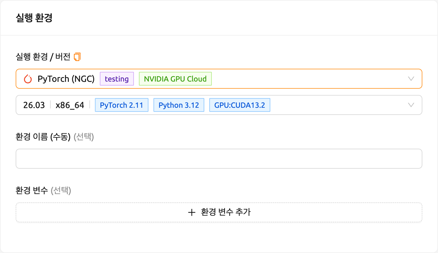The image size is (438, 253).
Task: Click the 실행 환경 section header
Action: coord(34,18)
